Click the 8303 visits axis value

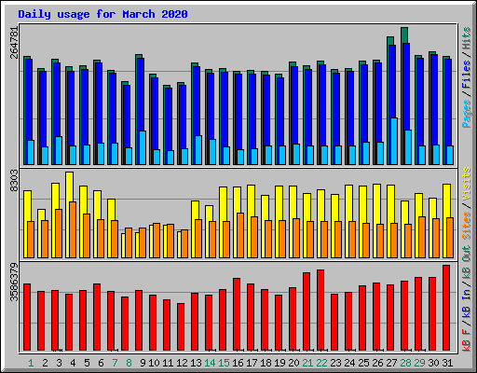click(15, 181)
